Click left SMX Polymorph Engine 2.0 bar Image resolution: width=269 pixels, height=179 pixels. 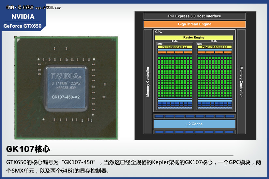[175, 47]
